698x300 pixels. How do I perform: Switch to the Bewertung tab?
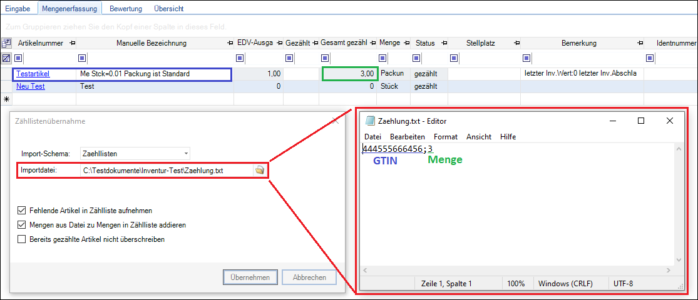click(x=126, y=9)
